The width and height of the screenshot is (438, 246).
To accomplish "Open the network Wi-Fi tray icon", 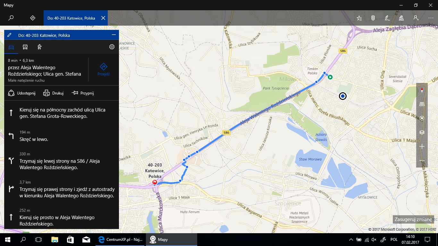I will pos(366,239).
